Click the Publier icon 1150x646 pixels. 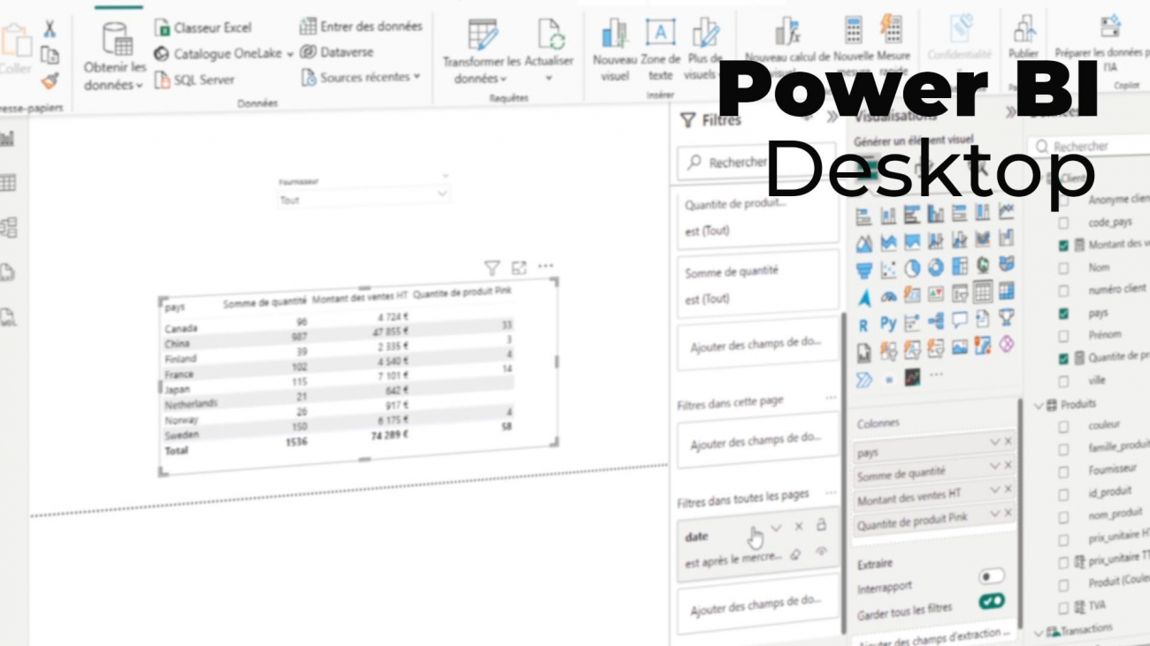point(1024,29)
